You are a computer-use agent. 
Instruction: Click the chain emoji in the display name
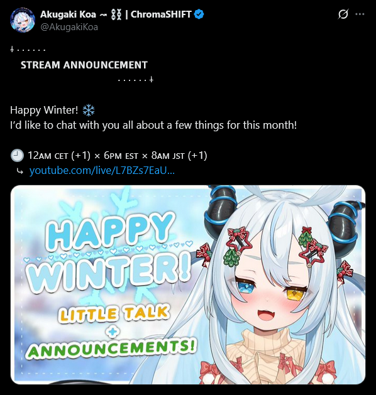[116, 14]
